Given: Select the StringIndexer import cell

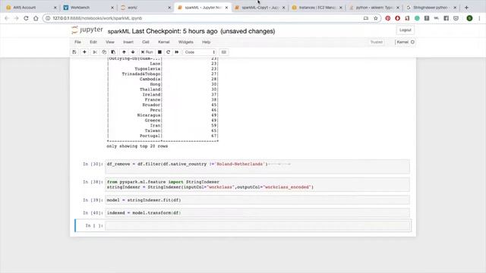Looking at the screenshot, I should pyautogui.click(x=257, y=184).
